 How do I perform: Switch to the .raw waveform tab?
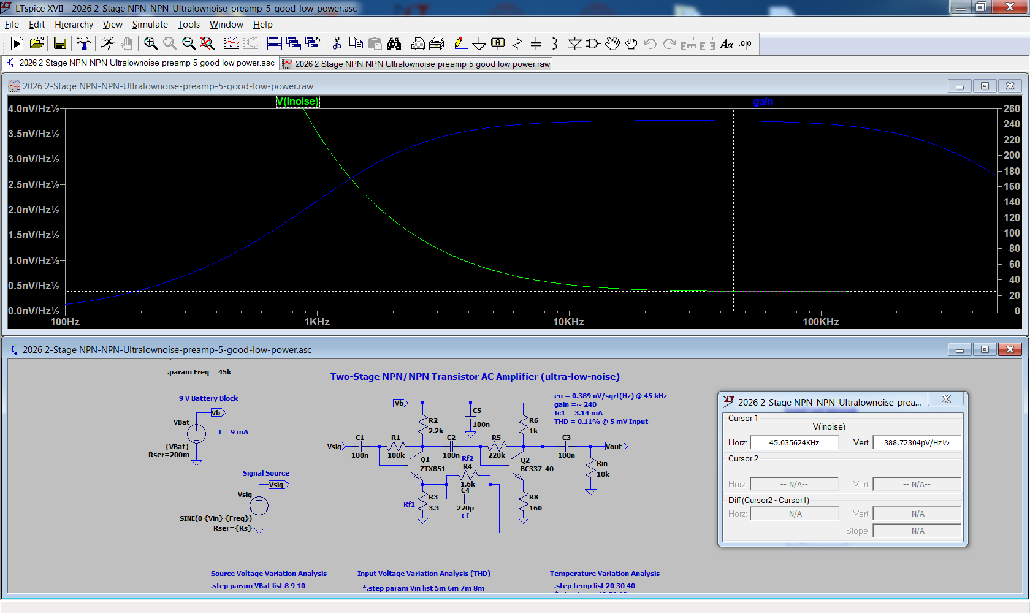point(416,64)
